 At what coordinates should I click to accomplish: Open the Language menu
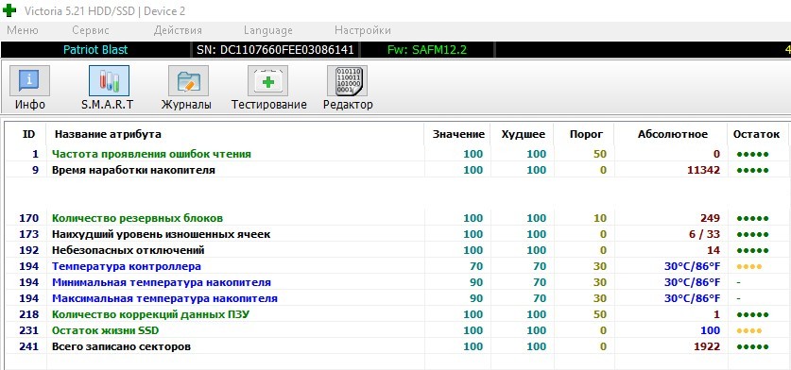pyautogui.click(x=267, y=30)
